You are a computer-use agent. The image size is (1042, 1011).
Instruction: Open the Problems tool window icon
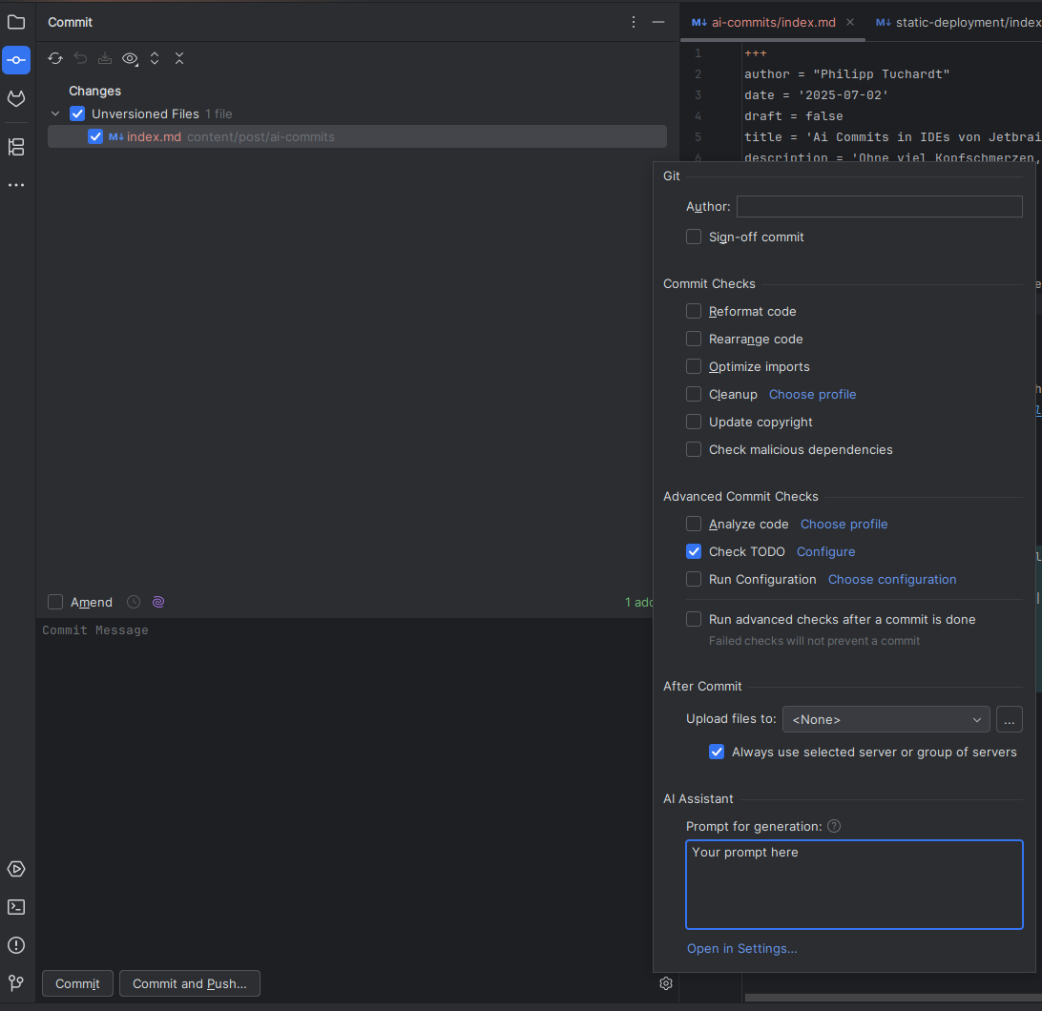coord(16,945)
